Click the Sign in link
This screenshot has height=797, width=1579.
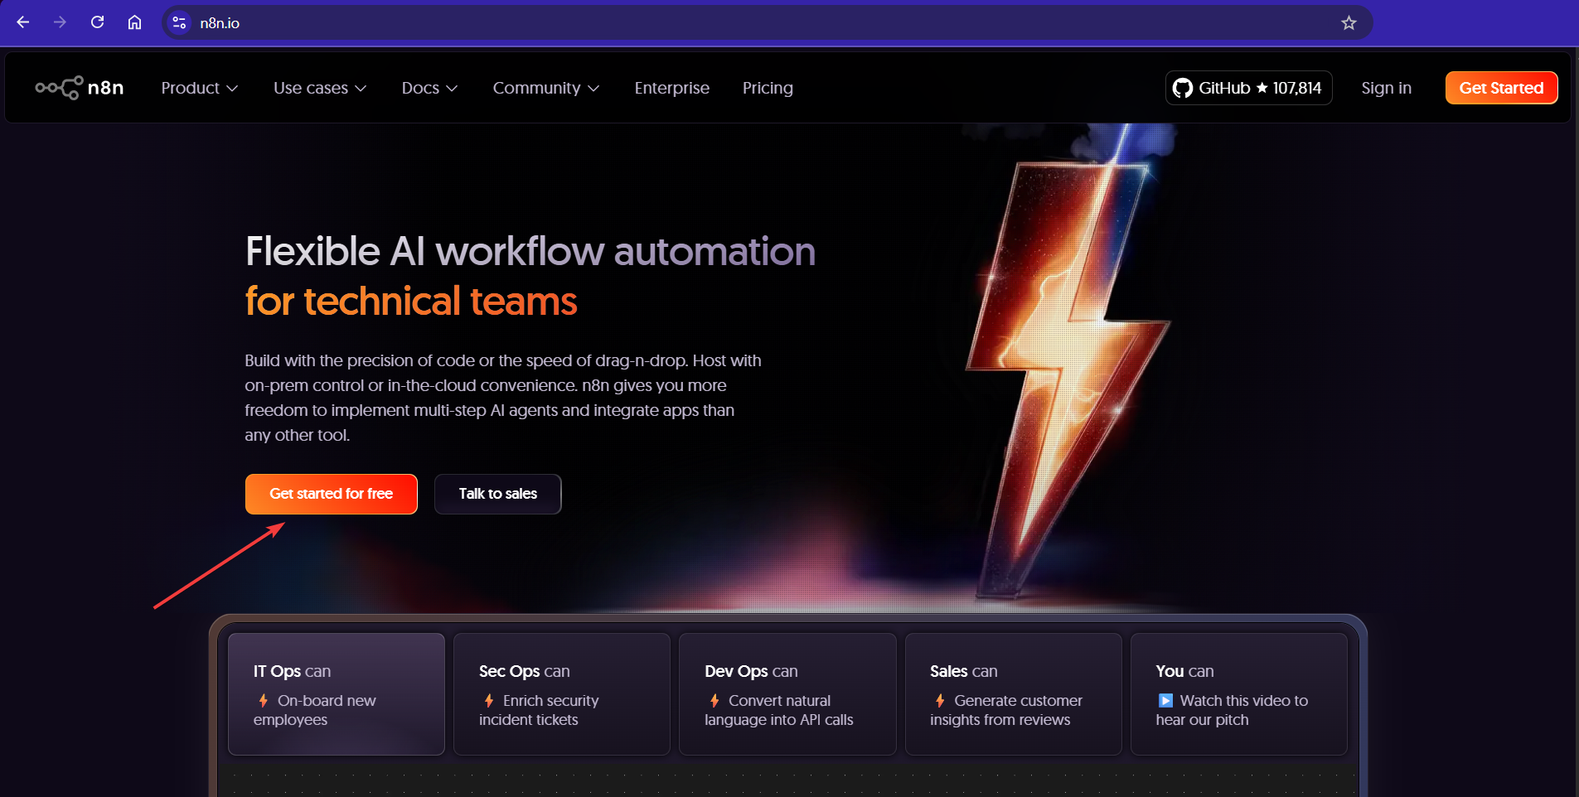click(x=1386, y=88)
